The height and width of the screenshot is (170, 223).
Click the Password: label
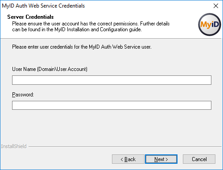(x=23, y=95)
